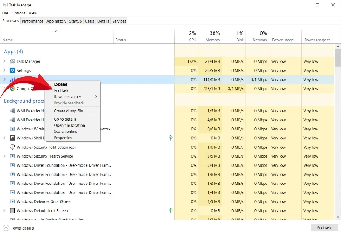Viewport: 341px width, 236px height.
Task: Select the Windows Defender SmartScreen row text
Action: (45, 201)
